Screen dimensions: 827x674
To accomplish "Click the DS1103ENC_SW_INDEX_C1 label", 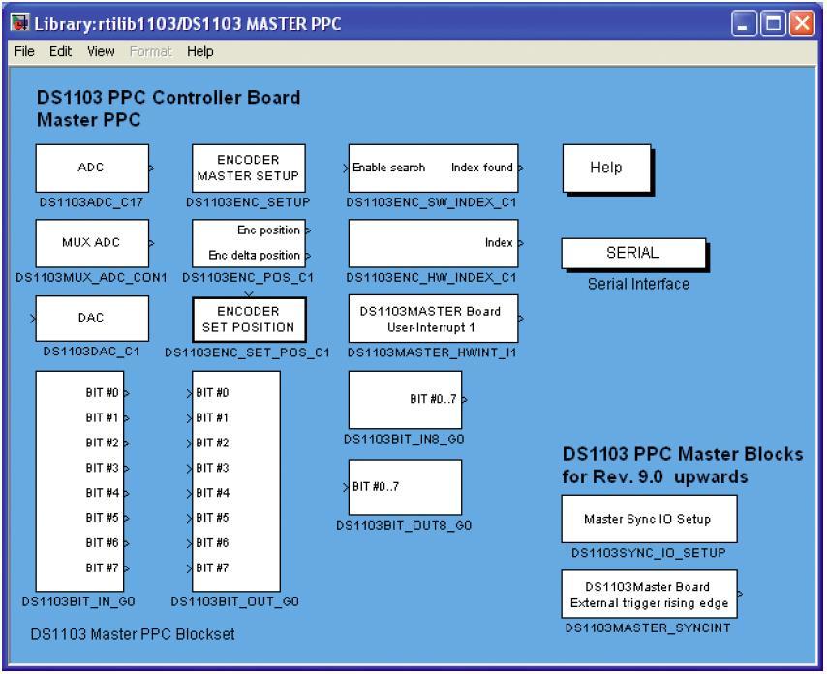I will (432, 202).
